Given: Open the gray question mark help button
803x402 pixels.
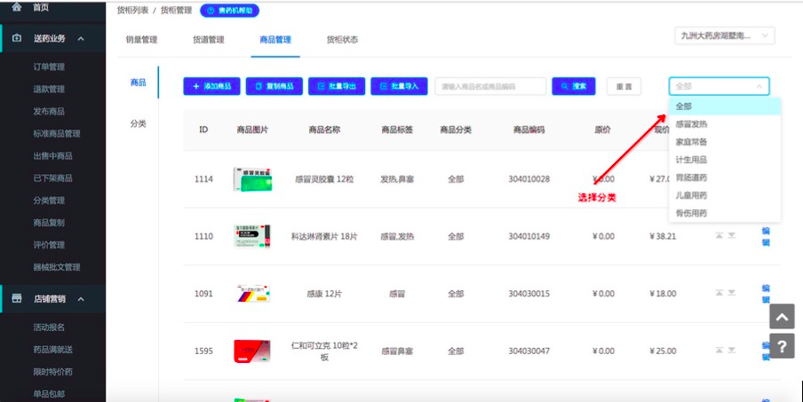Looking at the screenshot, I should 782,346.
